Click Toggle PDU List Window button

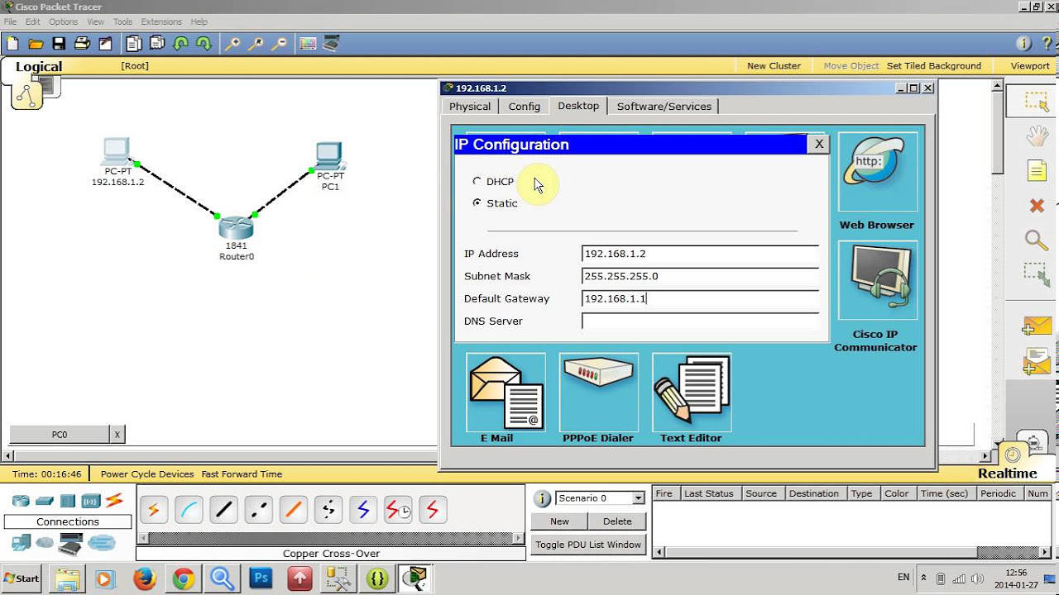pyautogui.click(x=588, y=545)
